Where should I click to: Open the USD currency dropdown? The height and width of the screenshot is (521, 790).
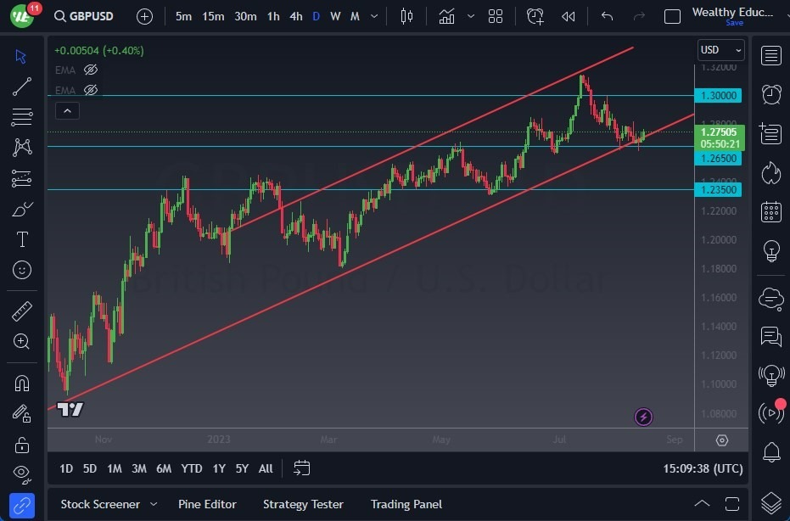[x=720, y=50]
